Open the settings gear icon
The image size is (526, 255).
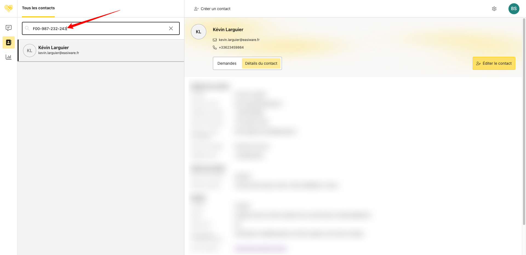click(494, 9)
